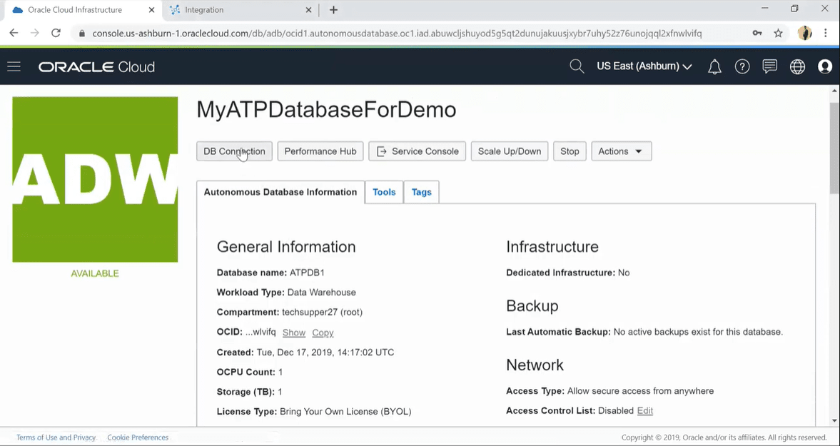
Task: Open Cookie Preferences link
Action: pyautogui.click(x=138, y=437)
